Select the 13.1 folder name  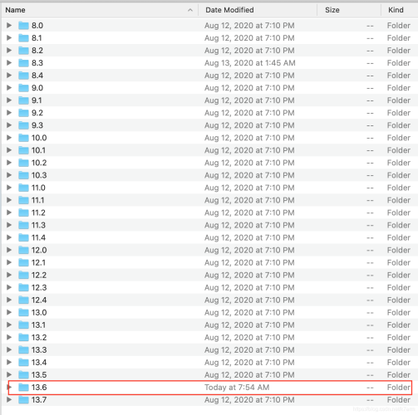point(38,325)
